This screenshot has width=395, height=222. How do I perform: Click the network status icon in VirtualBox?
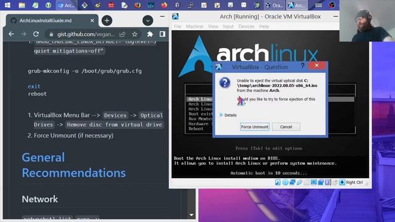tap(292, 183)
